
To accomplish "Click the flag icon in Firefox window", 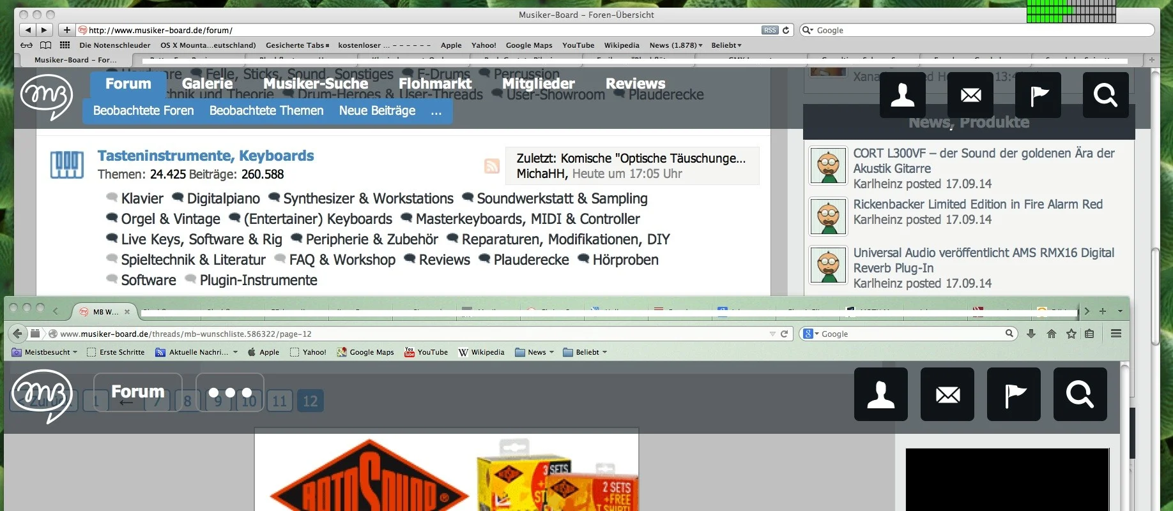I will pyautogui.click(x=1014, y=394).
